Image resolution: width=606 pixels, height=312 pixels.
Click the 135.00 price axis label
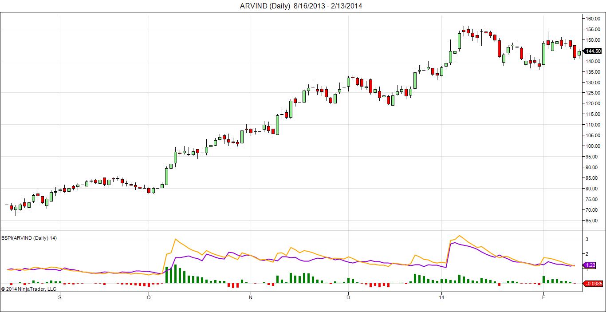pyautogui.click(x=593, y=72)
